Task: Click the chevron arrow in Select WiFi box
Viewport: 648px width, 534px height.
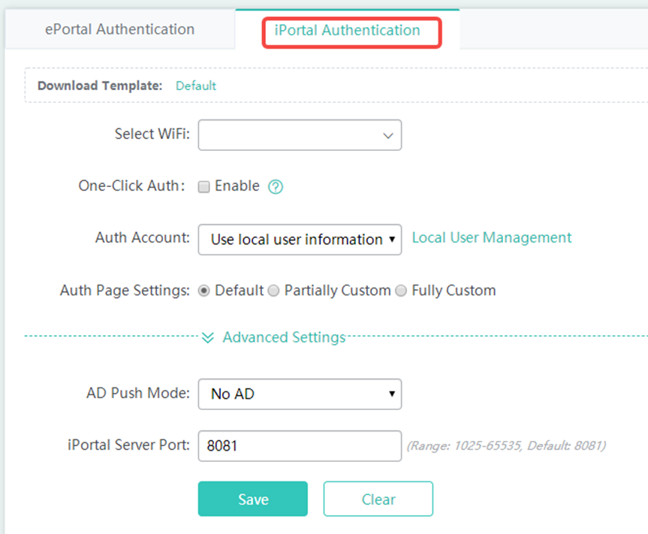Action: click(388, 136)
